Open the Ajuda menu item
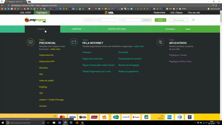The width and height of the screenshot is (222, 125). [188, 29]
